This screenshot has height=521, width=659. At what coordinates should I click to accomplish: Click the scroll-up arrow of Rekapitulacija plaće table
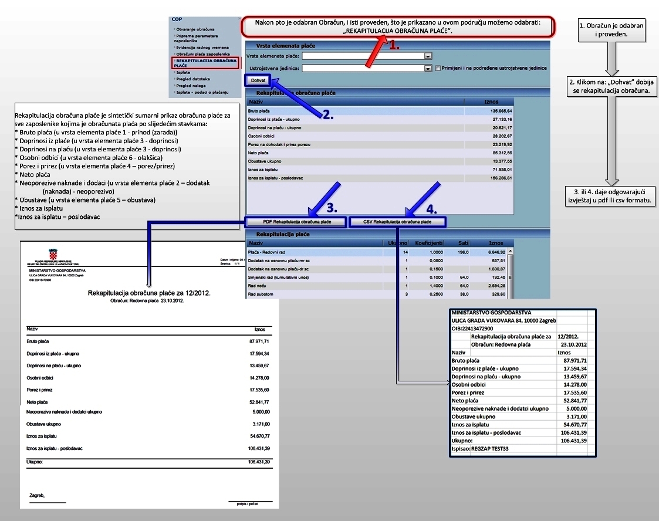(511, 251)
